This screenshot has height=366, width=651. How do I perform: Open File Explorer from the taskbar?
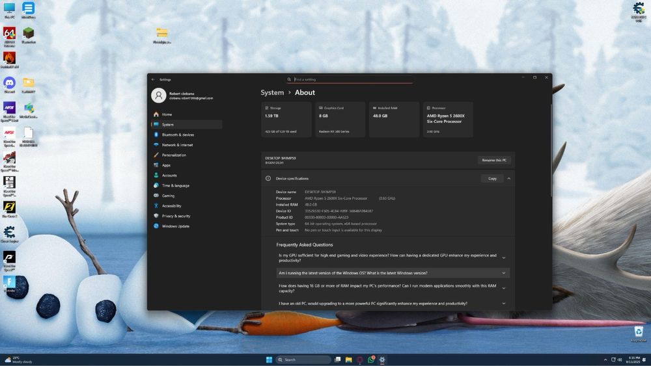[x=349, y=359]
